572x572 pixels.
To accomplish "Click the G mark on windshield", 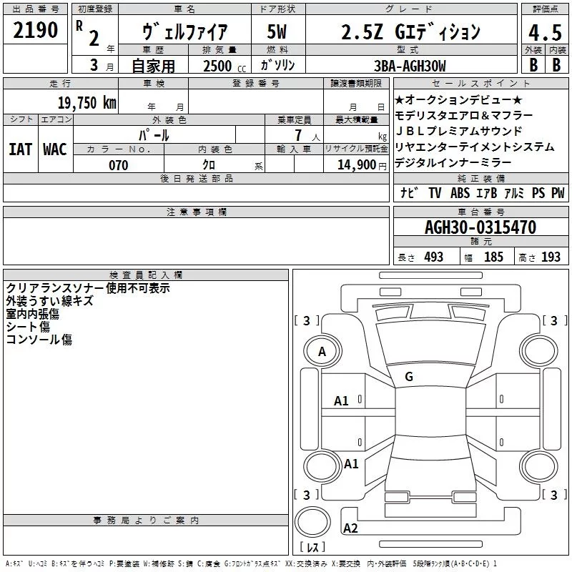I will pos(409,377).
